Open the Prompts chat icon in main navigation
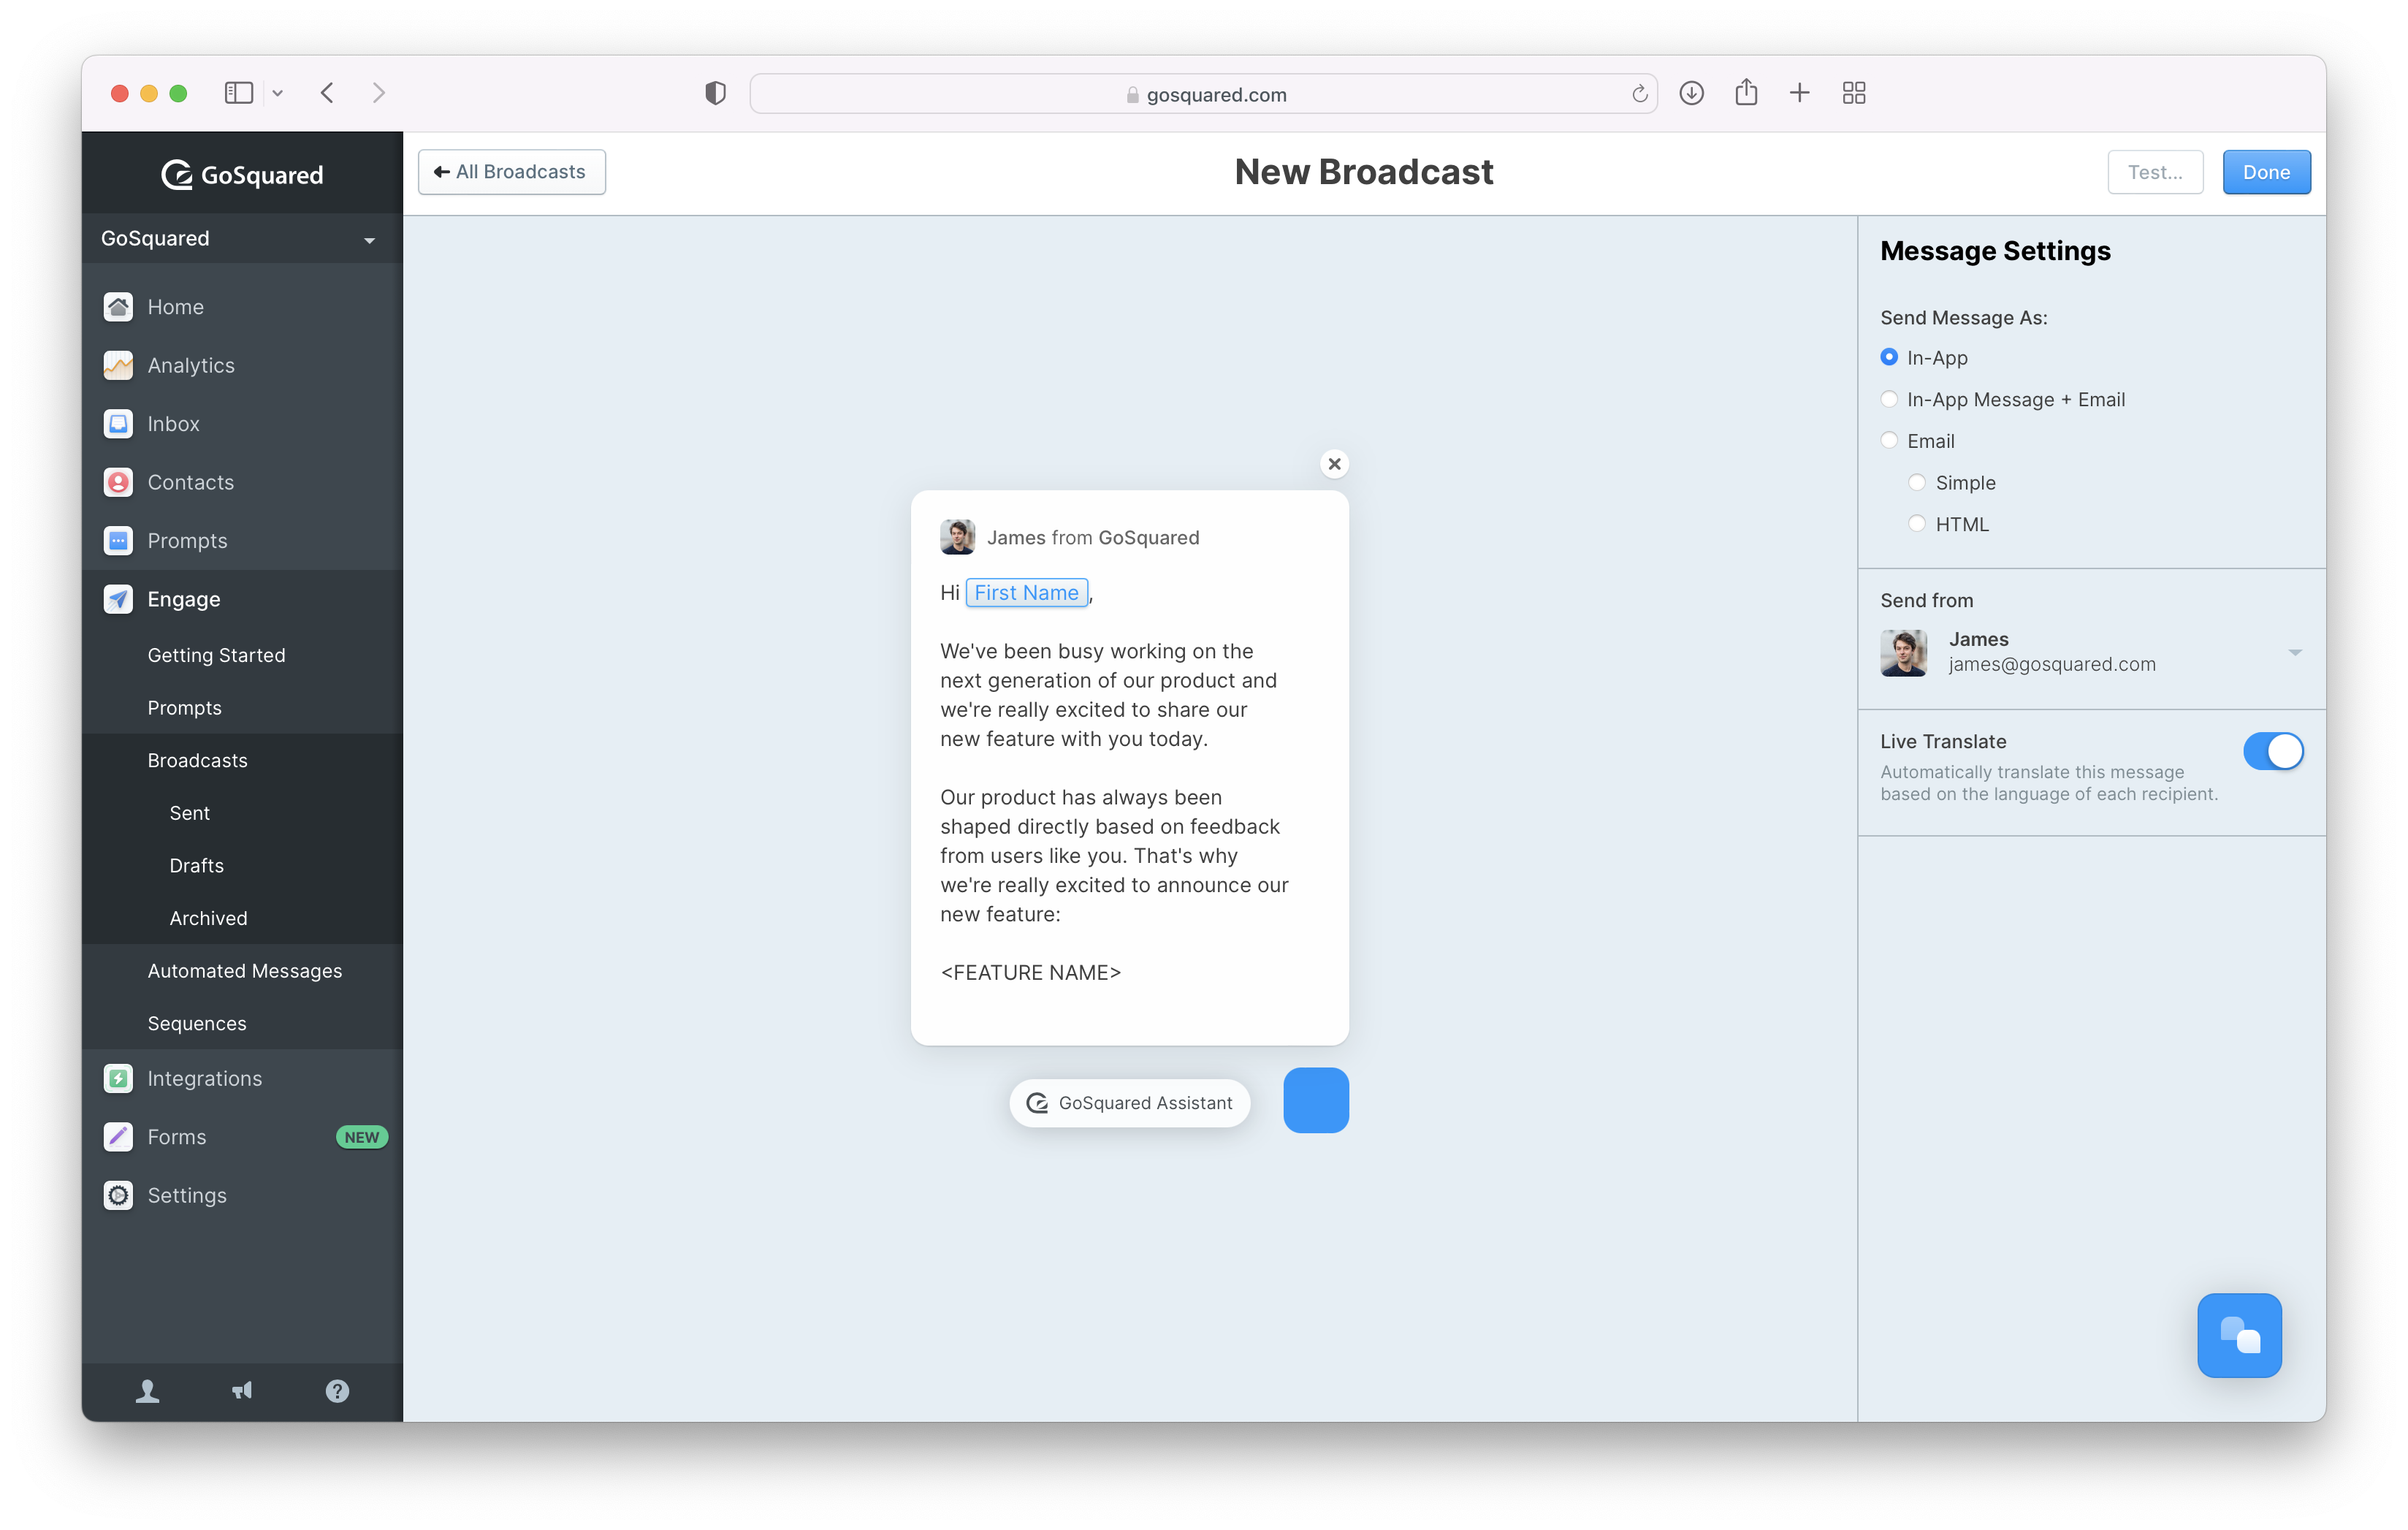This screenshot has width=2408, height=1530. 118,541
